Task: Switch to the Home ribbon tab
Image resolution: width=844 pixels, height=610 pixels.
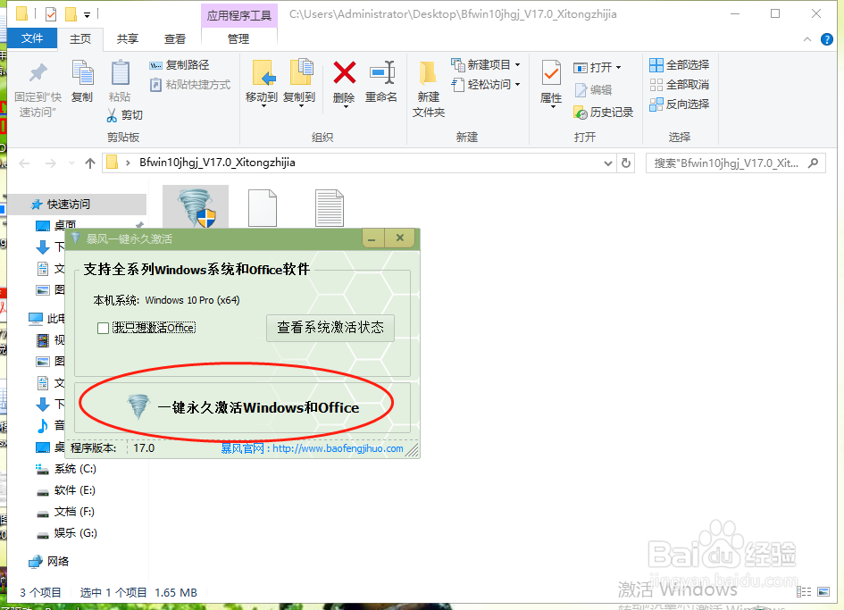Action: click(x=80, y=38)
